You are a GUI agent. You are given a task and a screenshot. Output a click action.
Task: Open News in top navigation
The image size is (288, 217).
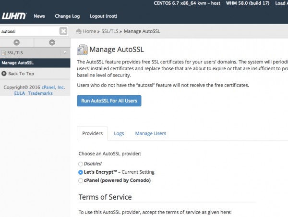click(x=39, y=16)
